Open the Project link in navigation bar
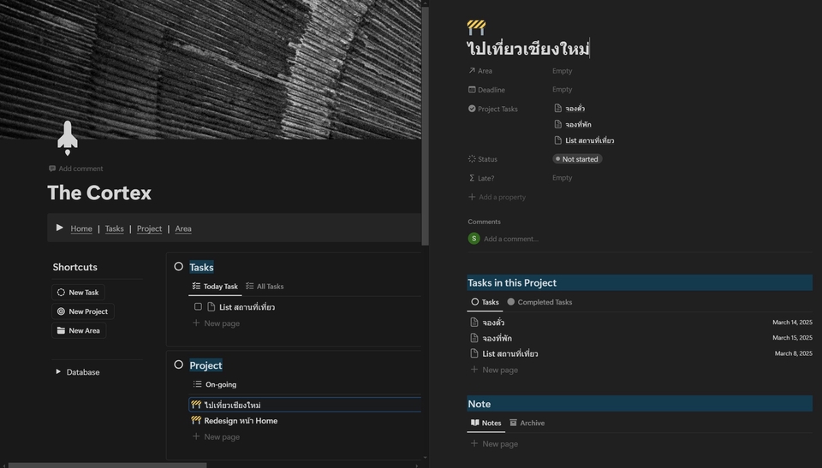This screenshot has height=468, width=822. click(x=149, y=228)
